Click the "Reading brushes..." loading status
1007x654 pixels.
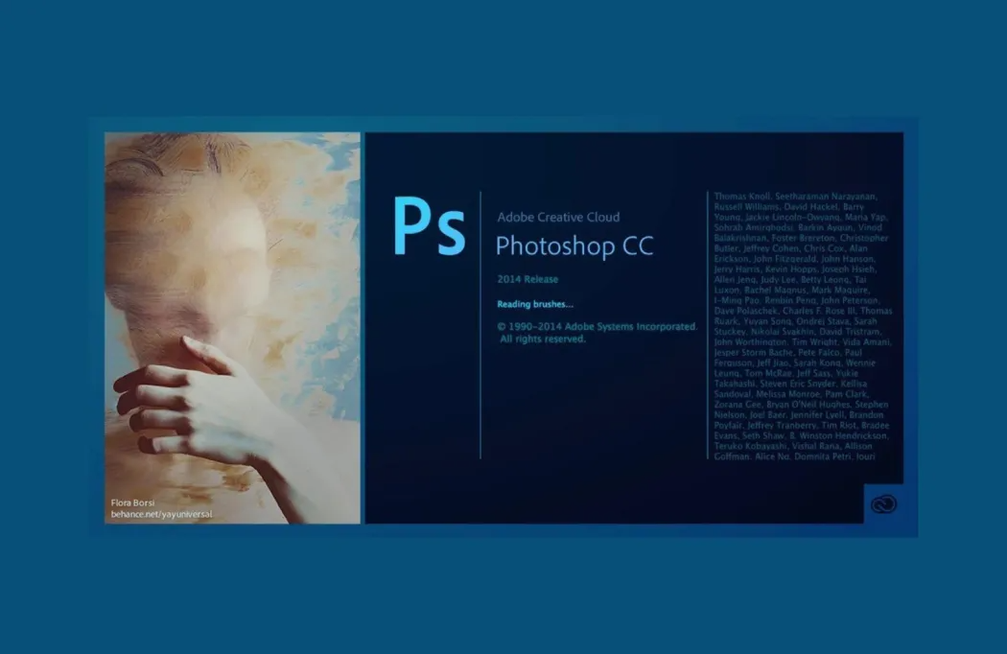(x=535, y=305)
